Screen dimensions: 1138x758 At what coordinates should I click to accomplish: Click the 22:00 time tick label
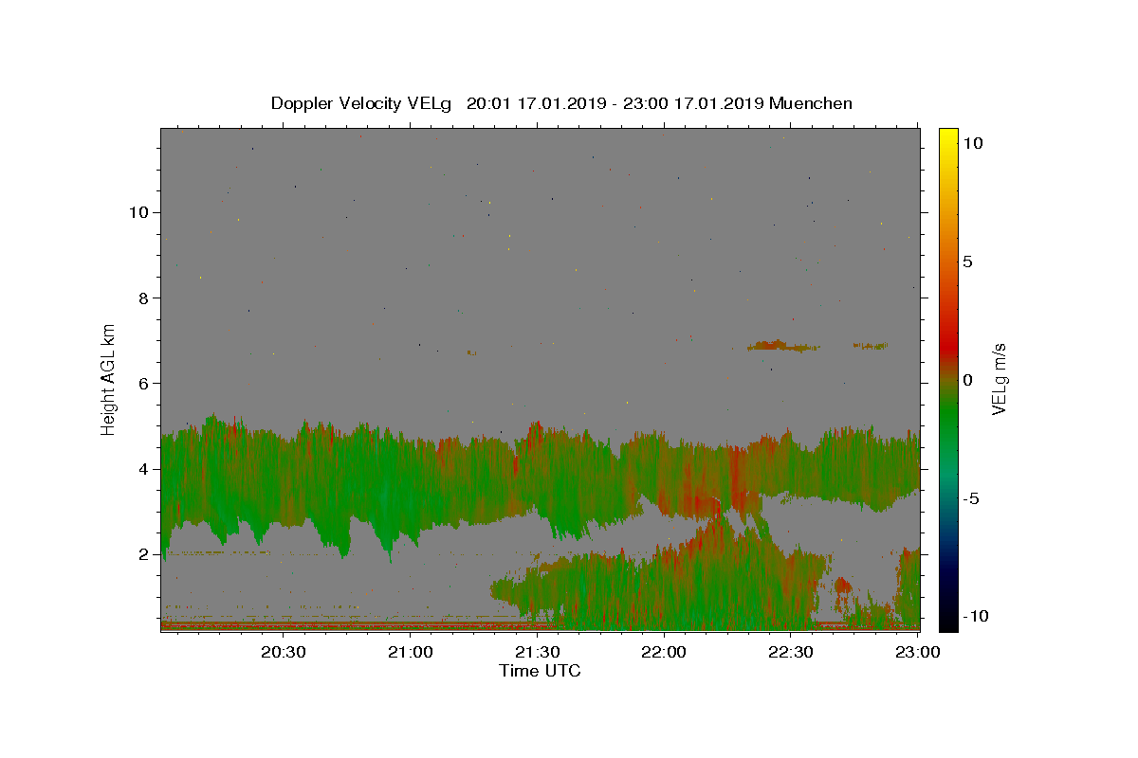coord(663,652)
